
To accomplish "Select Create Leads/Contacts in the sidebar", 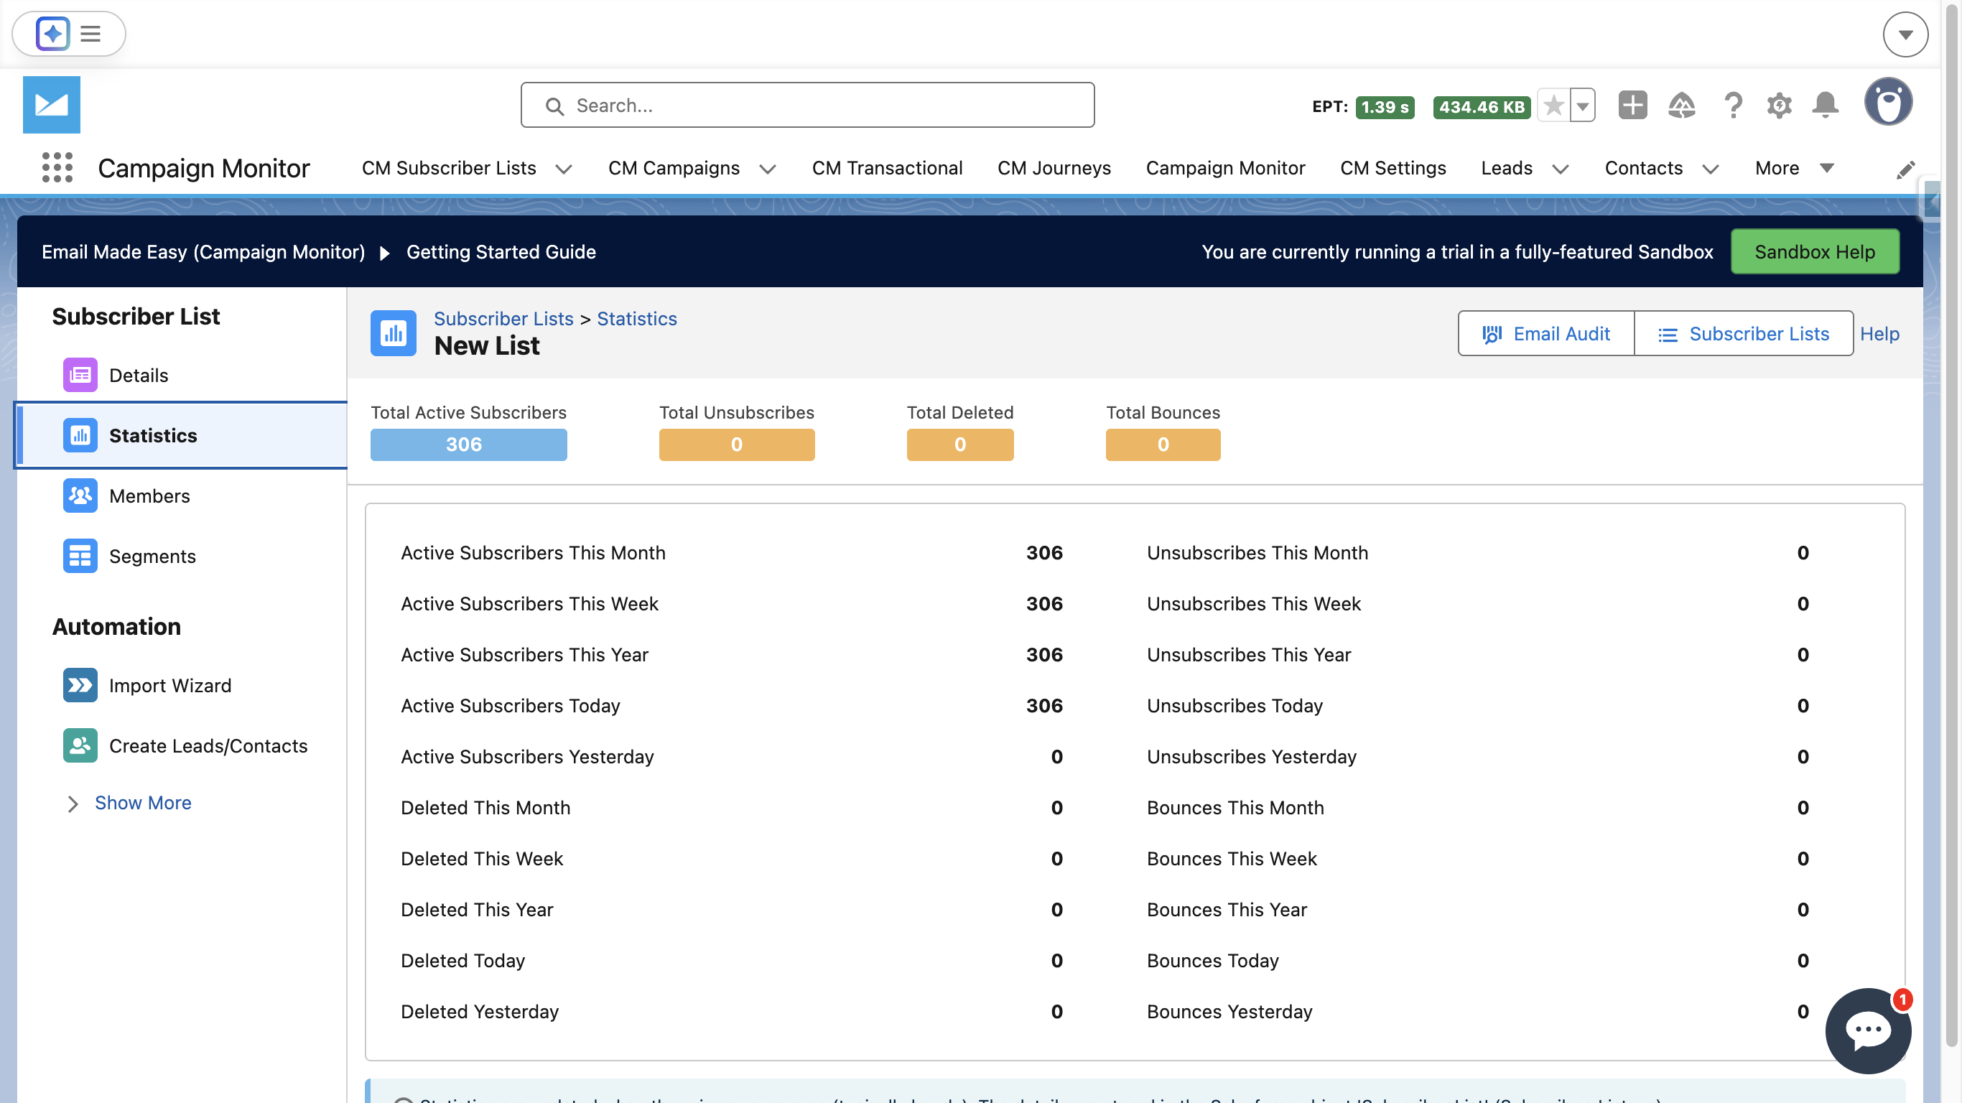I will click(182, 745).
